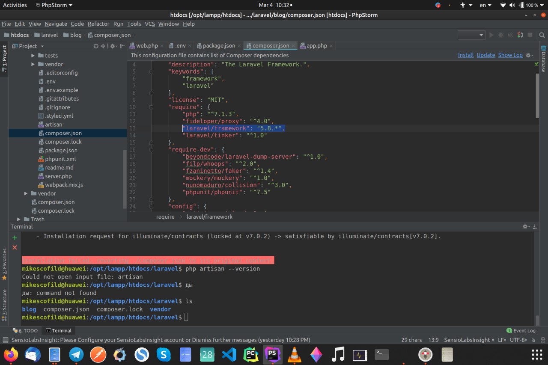The width and height of the screenshot is (548, 365).
Task: Toggle the read-only lock icon in status bar
Action: [533, 340]
